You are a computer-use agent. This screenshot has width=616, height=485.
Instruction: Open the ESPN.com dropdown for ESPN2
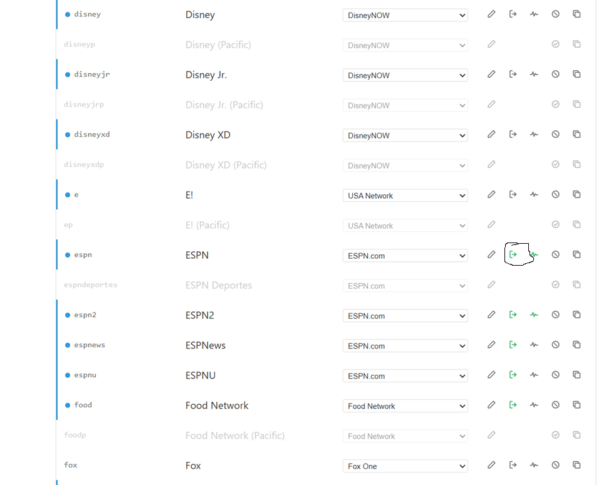[x=405, y=316]
